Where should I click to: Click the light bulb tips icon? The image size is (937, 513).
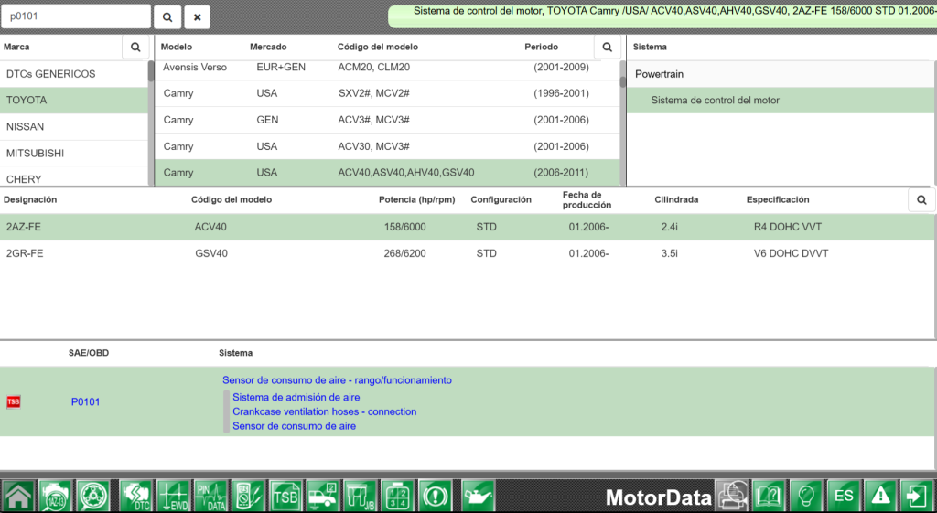[x=807, y=496]
